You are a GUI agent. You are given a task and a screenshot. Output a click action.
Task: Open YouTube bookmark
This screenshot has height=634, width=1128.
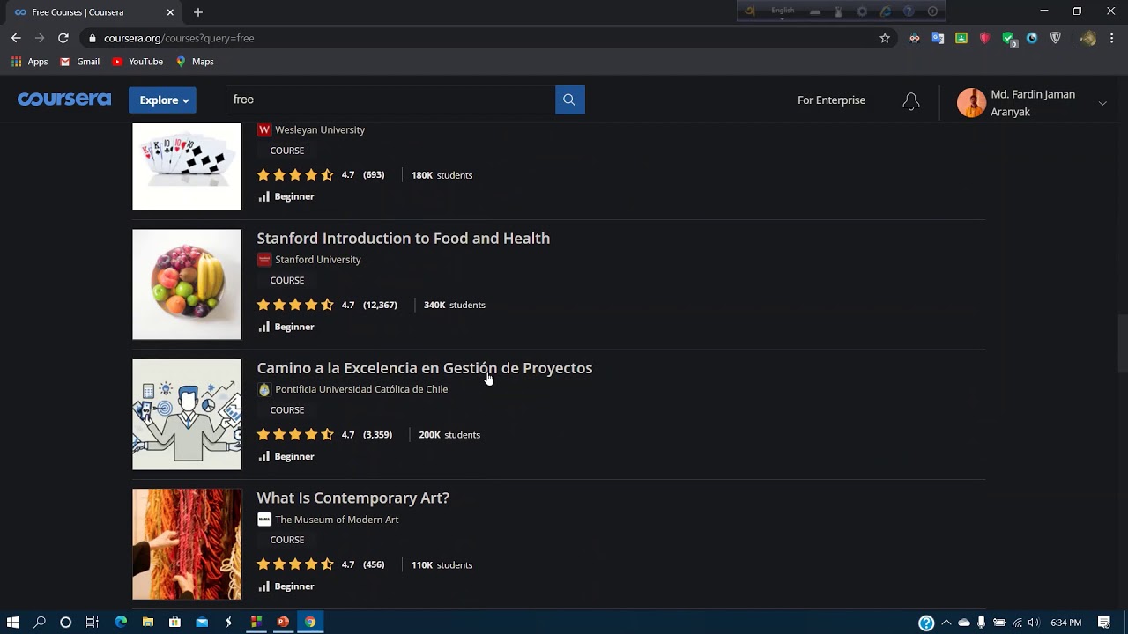137,62
